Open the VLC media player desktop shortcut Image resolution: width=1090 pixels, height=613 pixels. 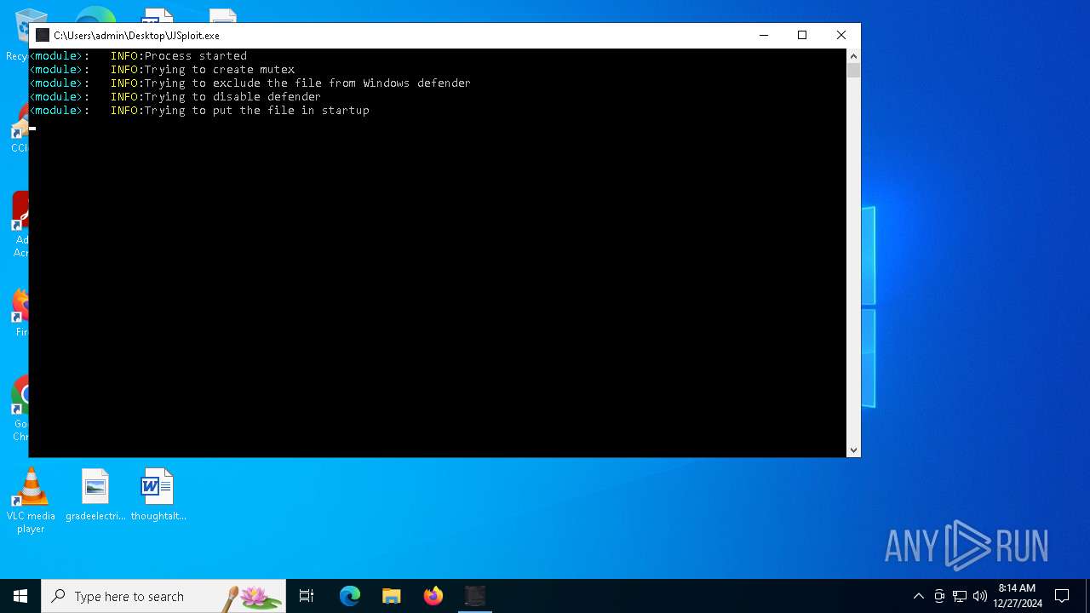pyautogui.click(x=31, y=501)
